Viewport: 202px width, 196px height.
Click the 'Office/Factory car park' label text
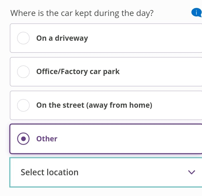78,72
